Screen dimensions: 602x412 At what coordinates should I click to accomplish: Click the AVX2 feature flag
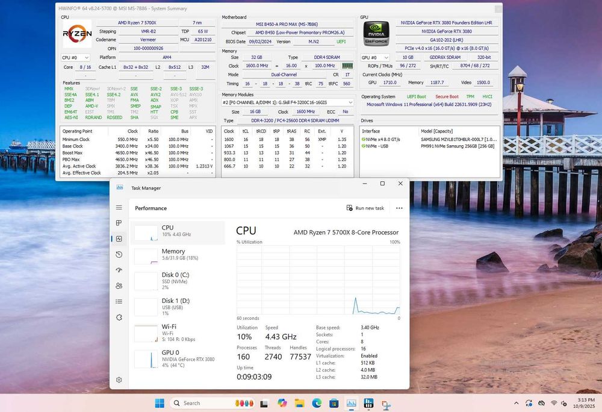click(155, 95)
